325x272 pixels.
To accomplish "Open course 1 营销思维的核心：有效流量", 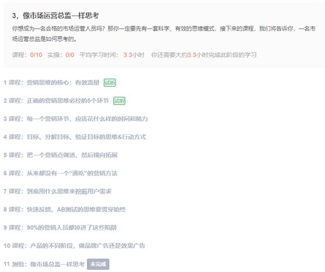I will 52,83.
